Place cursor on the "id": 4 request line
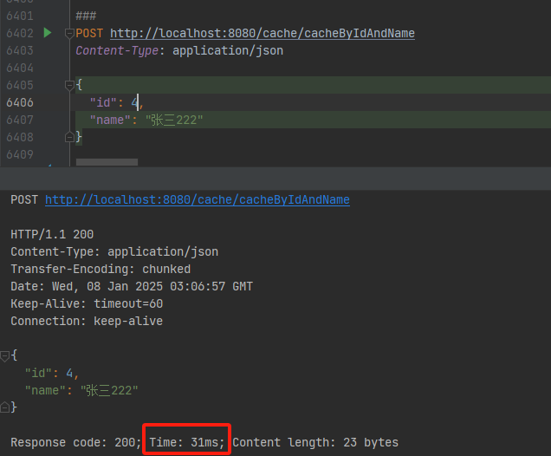Viewport: 551px width, 456px height. click(x=117, y=102)
